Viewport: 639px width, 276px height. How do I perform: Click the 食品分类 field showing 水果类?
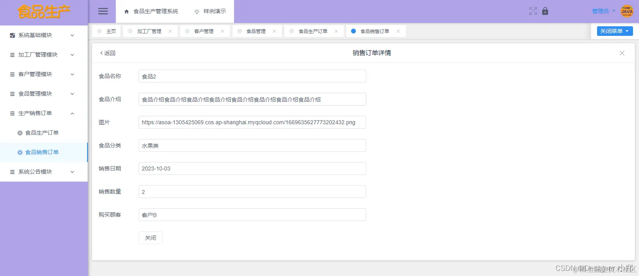pos(252,145)
